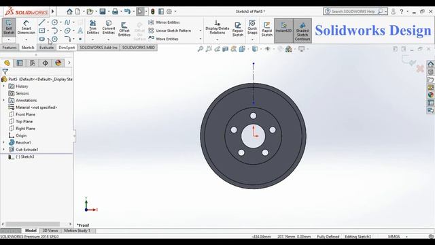Click in the Search SOLIDWORKS Help field
435x245 pixels.
tap(353, 12)
